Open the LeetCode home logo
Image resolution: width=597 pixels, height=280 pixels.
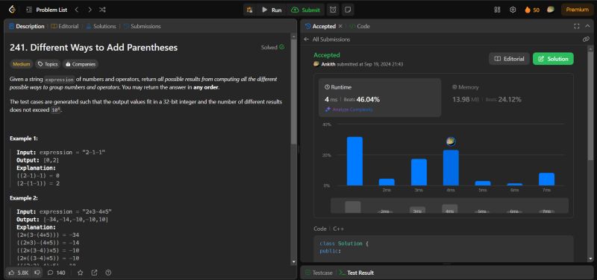[12, 10]
